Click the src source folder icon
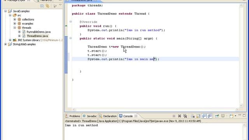The width and height of the screenshot is (249, 140). (15, 15)
